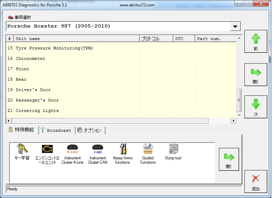Click the 退出 exit button
The height and width of the screenshot is (198, 275).
(256, 182)
